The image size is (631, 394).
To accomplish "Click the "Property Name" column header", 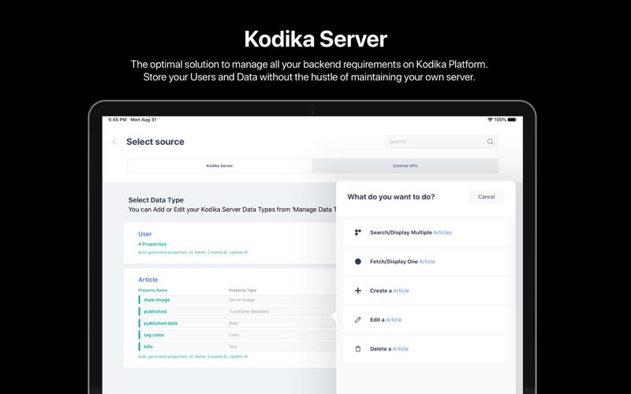I will pyautogui.click(x=152, y=290).
